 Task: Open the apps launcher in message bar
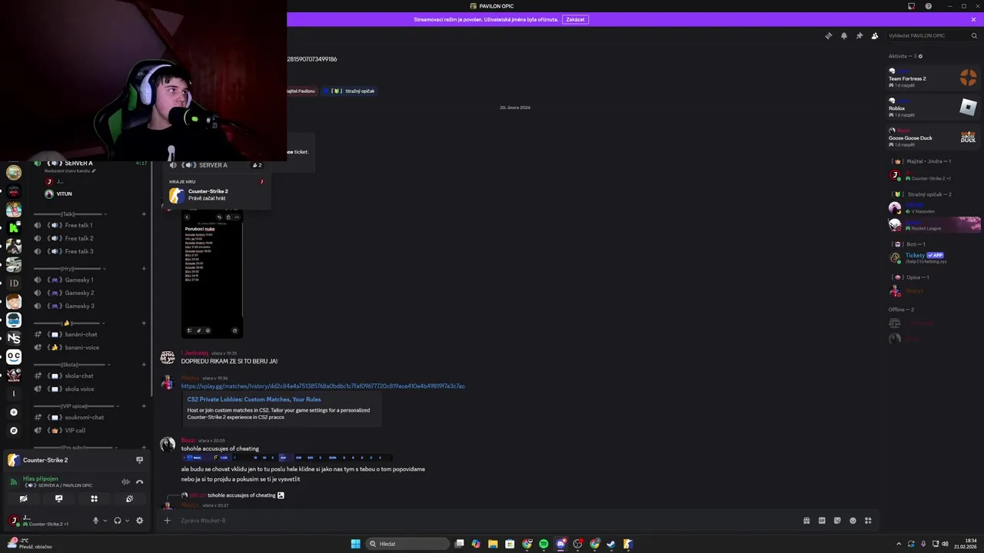868,520
